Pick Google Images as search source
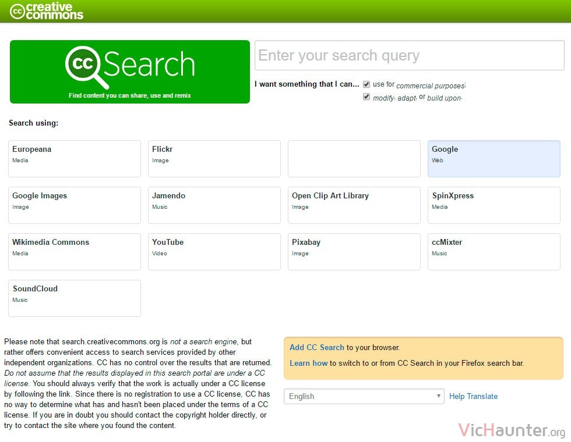 (x=75, y=205)
